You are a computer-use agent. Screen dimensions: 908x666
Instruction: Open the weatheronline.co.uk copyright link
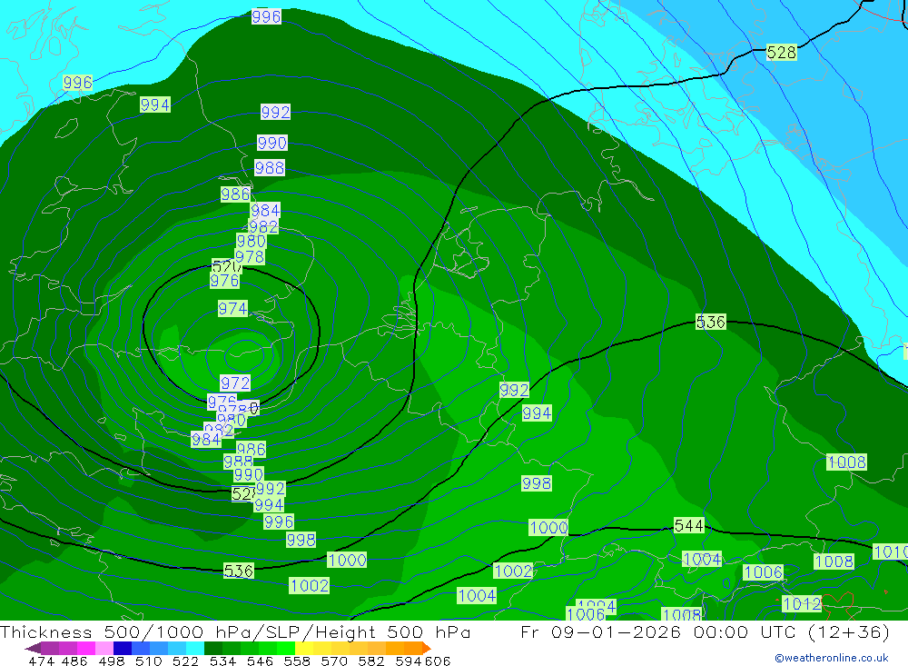pyautogui.click(x=831, y=658)
